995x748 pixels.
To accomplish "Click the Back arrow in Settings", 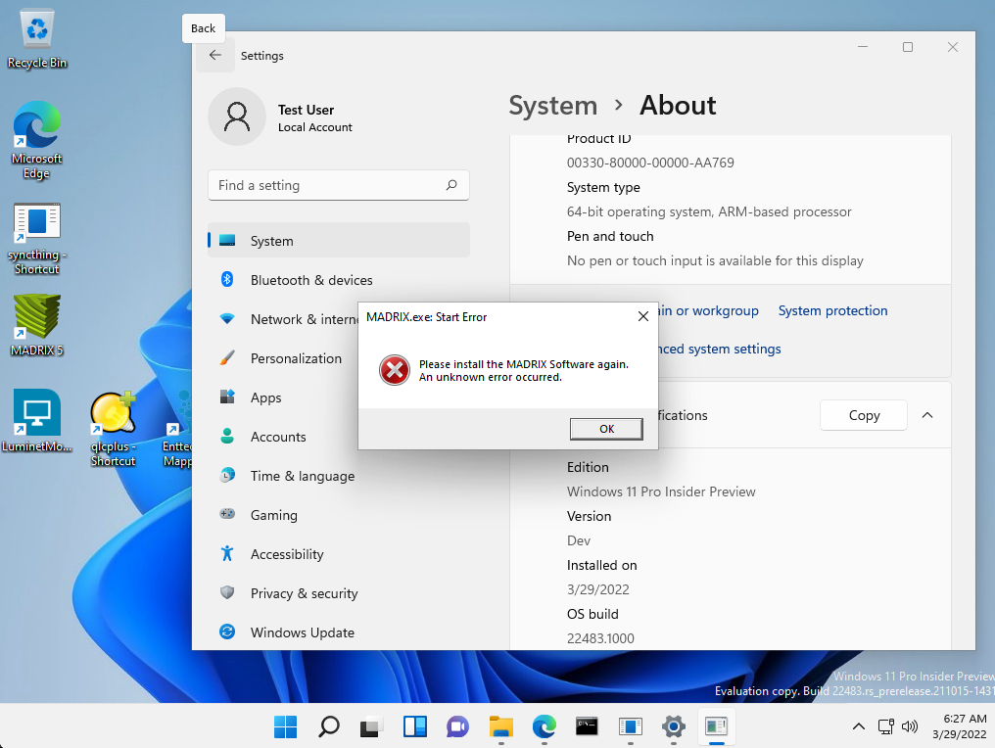I will [x=215, y=55].
